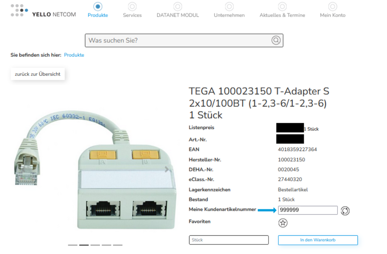Click the circle icon above DATANET MODUL
The height and width of the screenshot is (254, 387).
(178, 7)
